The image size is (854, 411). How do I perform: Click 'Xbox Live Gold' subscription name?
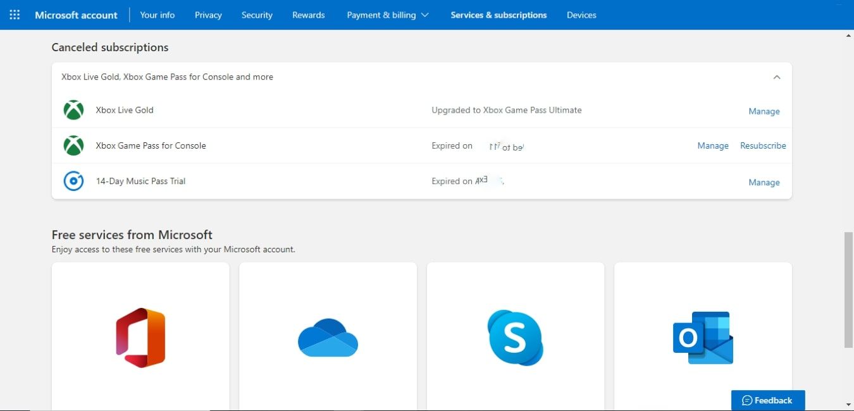click(125, 110)
